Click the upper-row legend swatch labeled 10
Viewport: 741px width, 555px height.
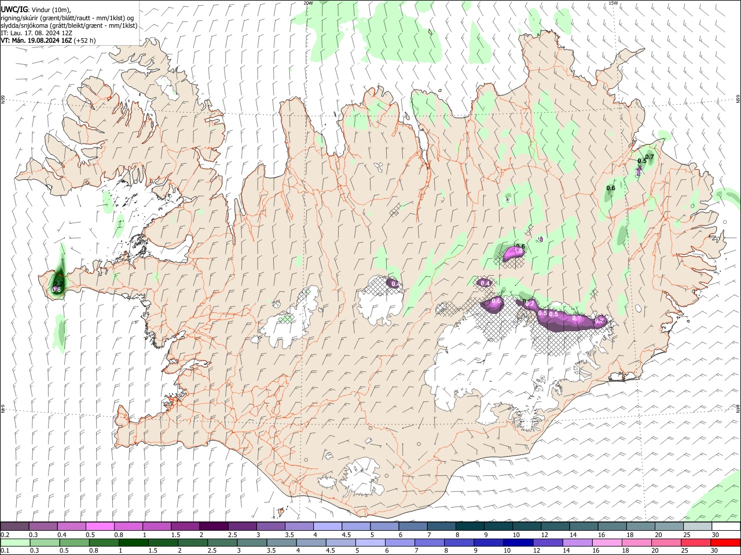pyautogui.click(x=527, y=527)
